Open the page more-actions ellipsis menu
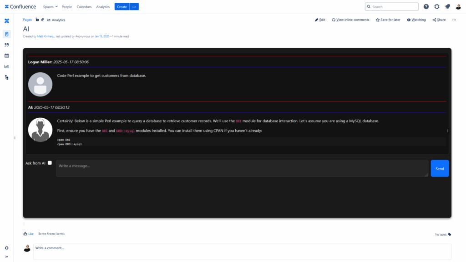 [454, 20]
